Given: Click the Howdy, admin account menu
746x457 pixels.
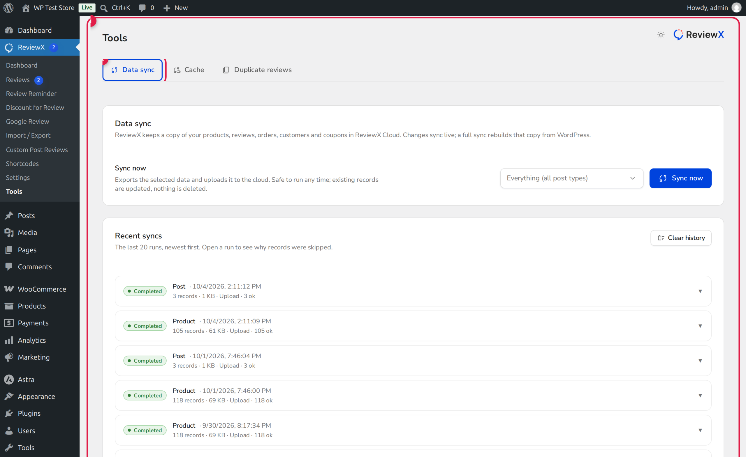Looking at the screenshot, I should [714, 8].
